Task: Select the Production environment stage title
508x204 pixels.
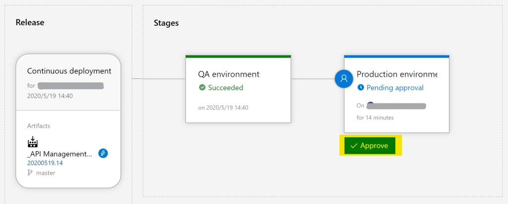Action: click(397, 74)
